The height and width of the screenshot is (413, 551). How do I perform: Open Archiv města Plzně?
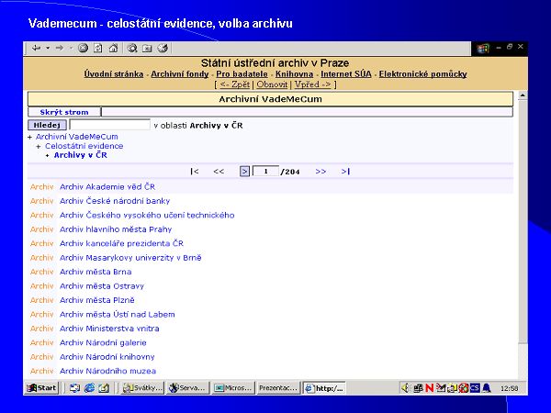(97, 300)
